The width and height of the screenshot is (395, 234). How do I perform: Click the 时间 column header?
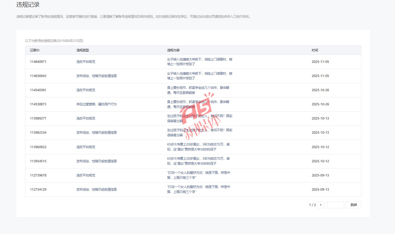315,50
